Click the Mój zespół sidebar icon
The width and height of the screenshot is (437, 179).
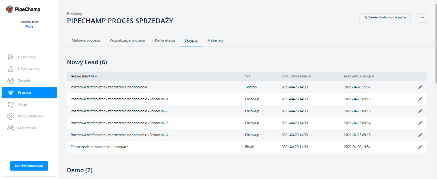pos(11,128)
